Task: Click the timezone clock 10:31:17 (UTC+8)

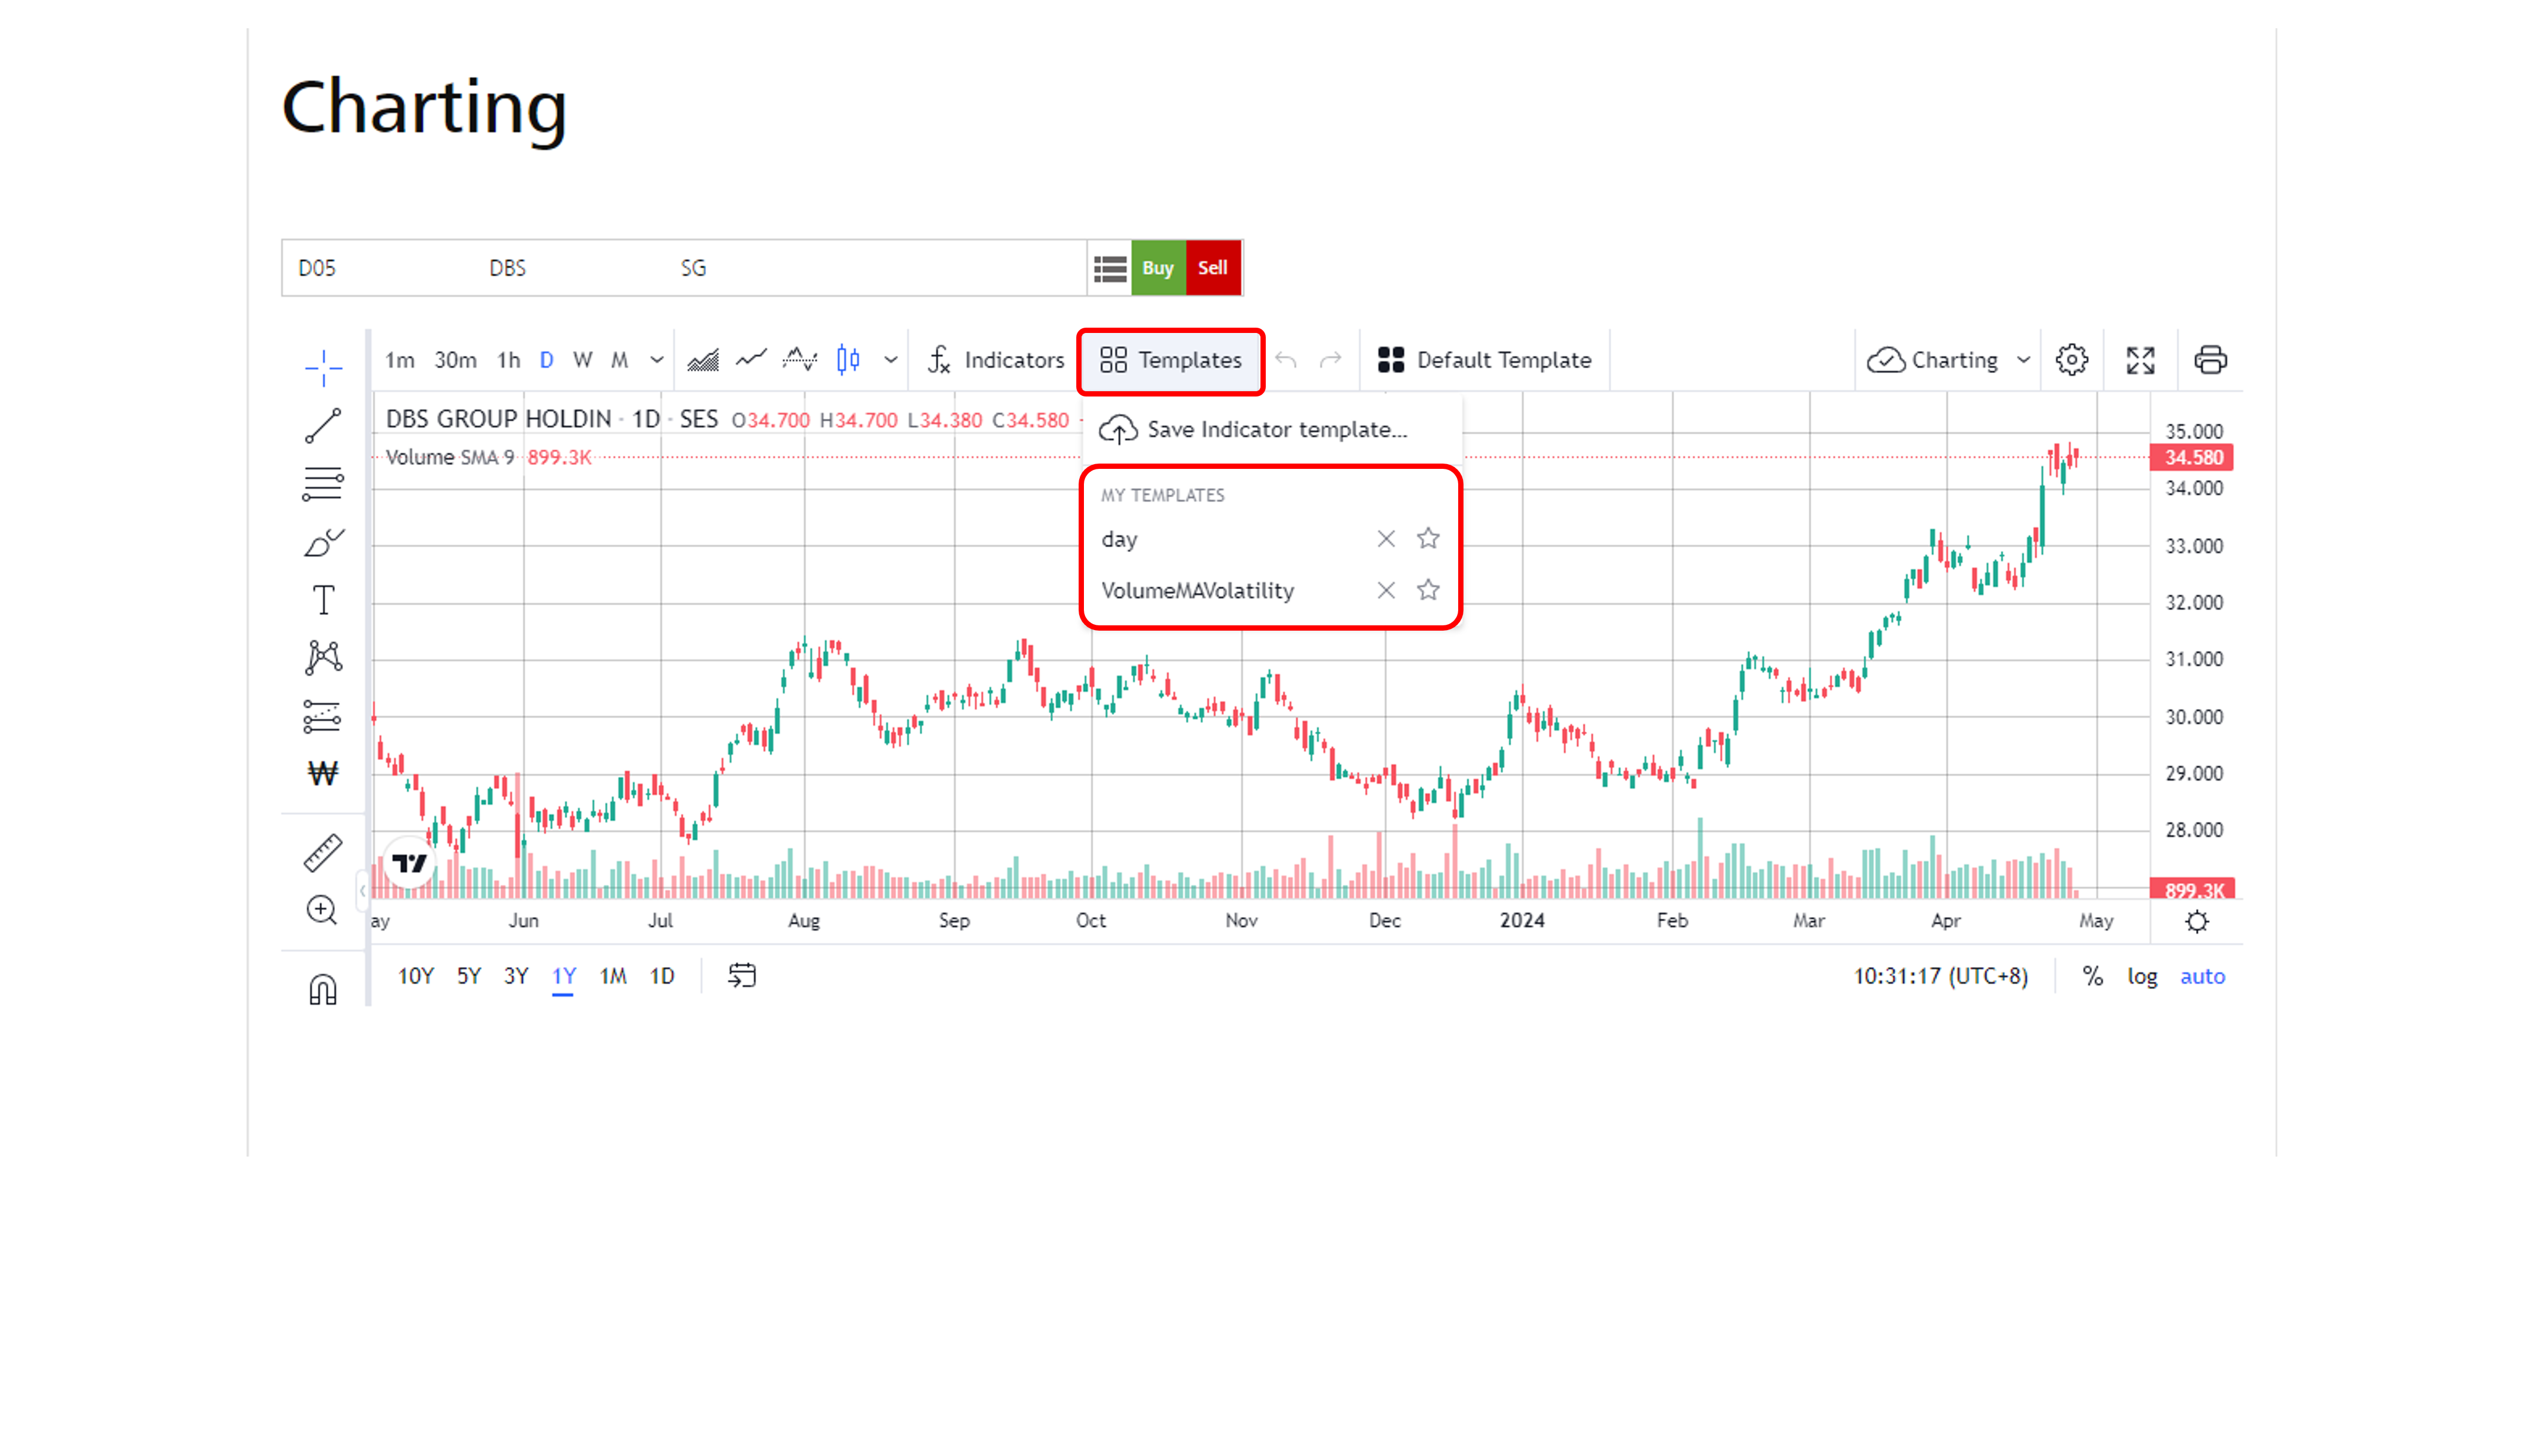Action: point(1941,977)
